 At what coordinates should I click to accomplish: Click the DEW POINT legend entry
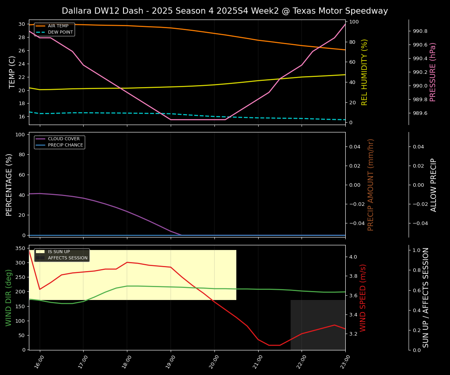pos(60,32)
